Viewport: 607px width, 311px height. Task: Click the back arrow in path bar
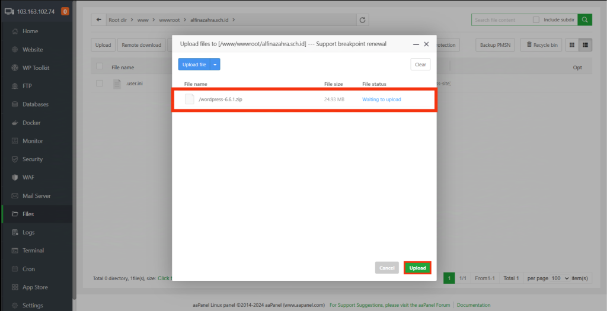point(98,20)
